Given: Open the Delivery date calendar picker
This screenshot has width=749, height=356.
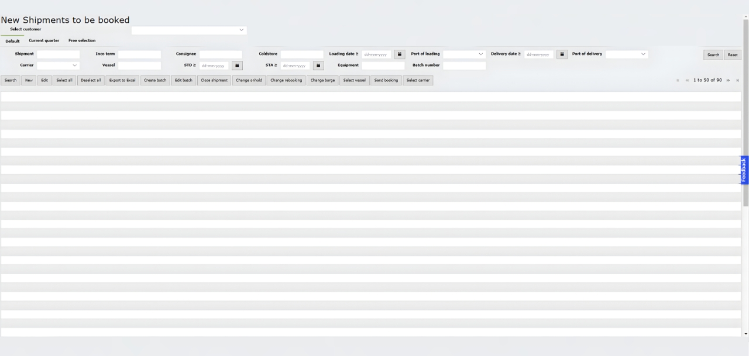Looking at the screenshot, I should click(x=562, y=54).
